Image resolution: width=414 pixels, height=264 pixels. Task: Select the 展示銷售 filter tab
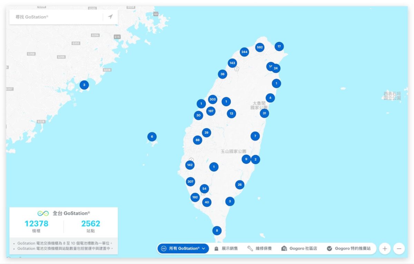click(226, 248)
